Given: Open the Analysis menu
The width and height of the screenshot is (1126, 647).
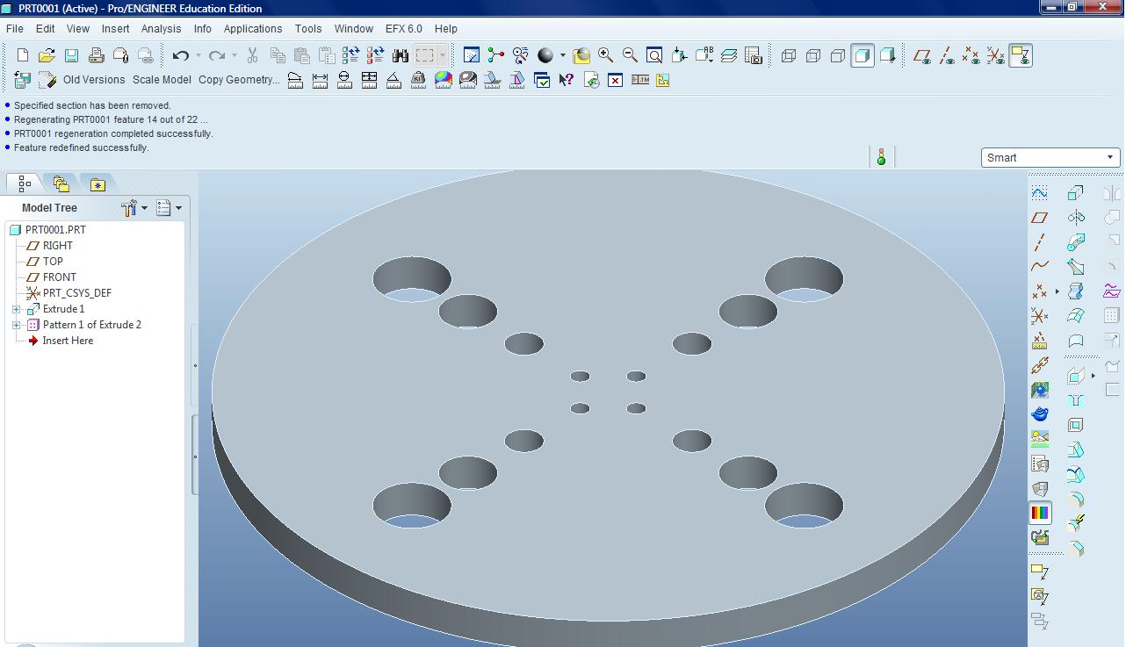Looking at the screenshot, I should coord(161,28).
